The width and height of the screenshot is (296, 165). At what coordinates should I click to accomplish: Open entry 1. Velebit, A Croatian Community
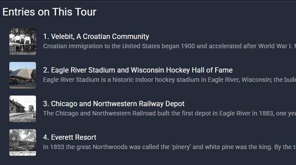click(96, 36)
